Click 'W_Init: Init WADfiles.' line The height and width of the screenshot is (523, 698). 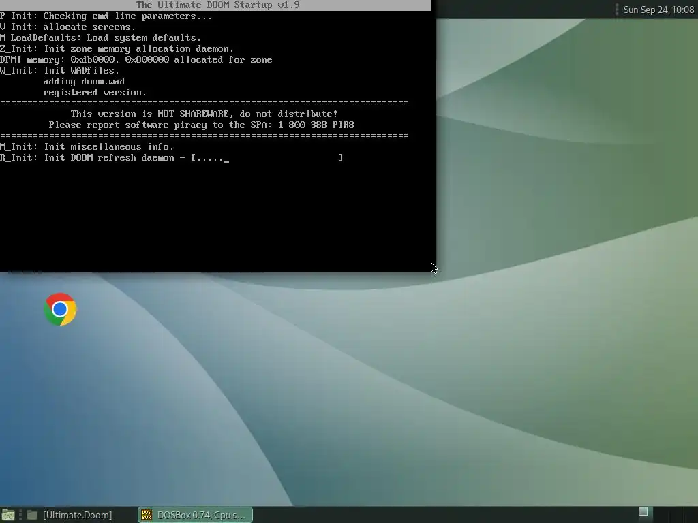(60, 70)
